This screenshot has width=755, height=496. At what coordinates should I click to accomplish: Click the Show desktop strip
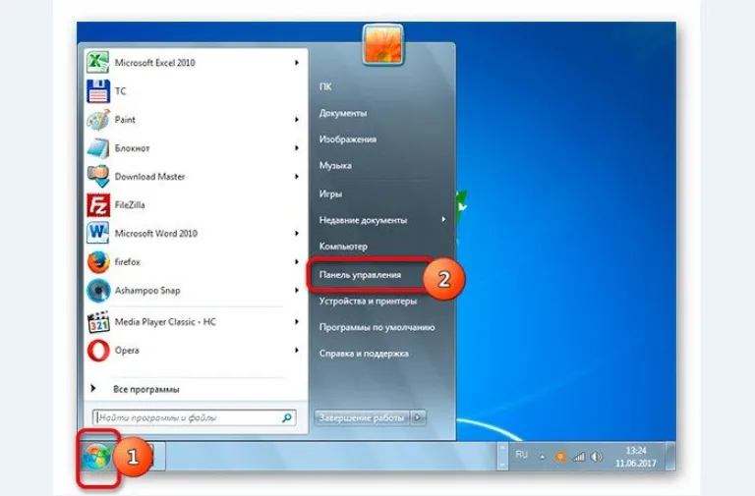coord(669,456)
